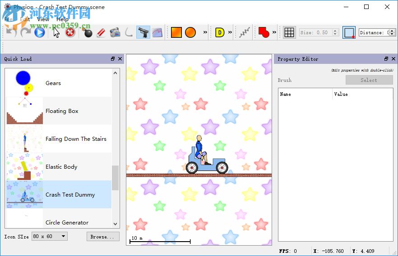This screenshot has width=398, height=256.
Task: Click the Value column header
Action: coord(363,94)
